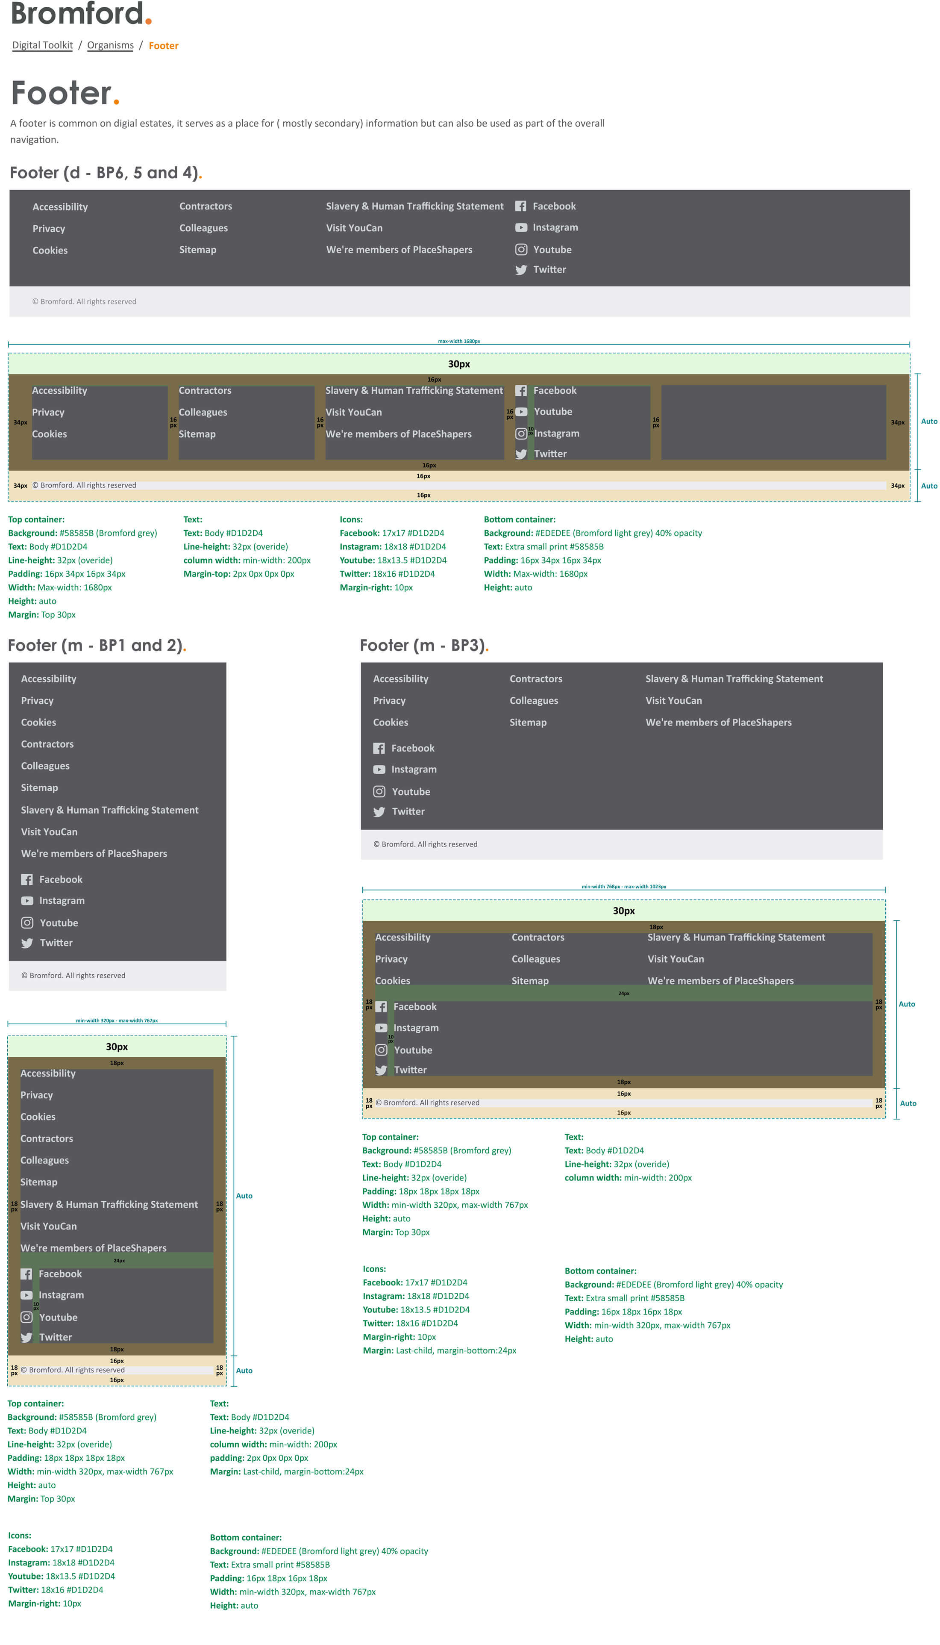
Task: Tap icon beside Instagram in BP3 footer preview
Action: coord(379,770)
